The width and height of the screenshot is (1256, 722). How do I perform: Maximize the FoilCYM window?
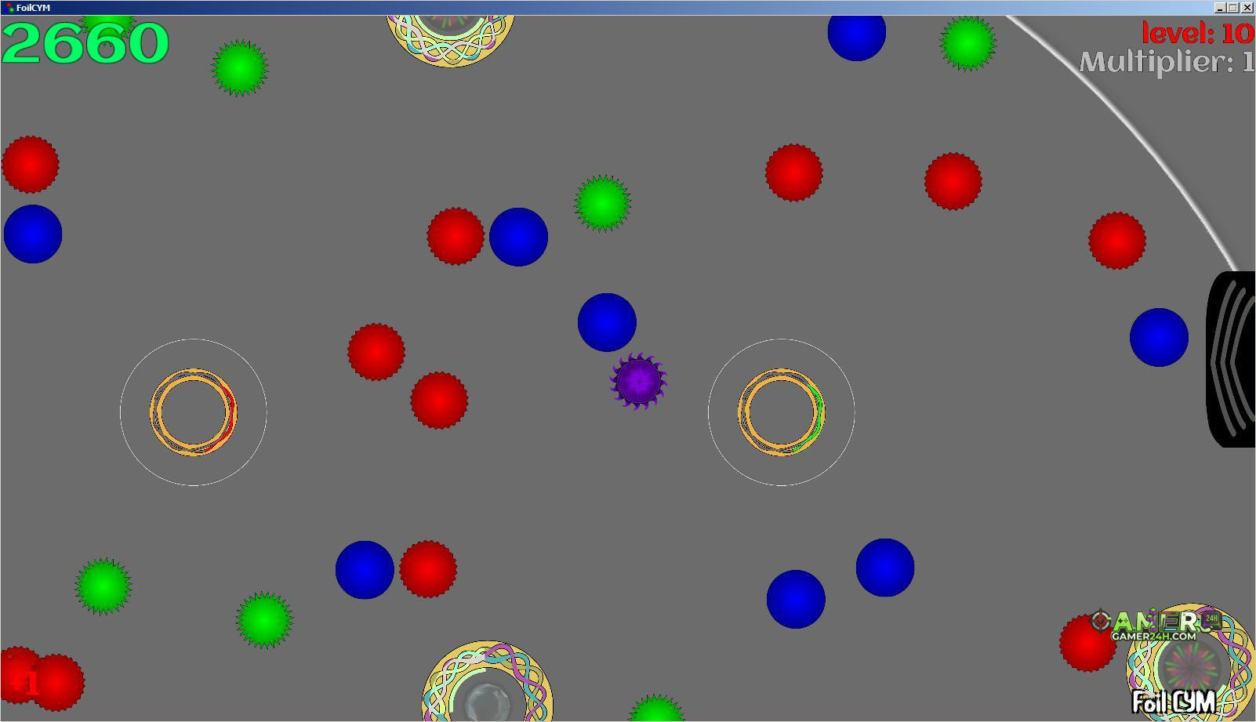coord(1233,8)
